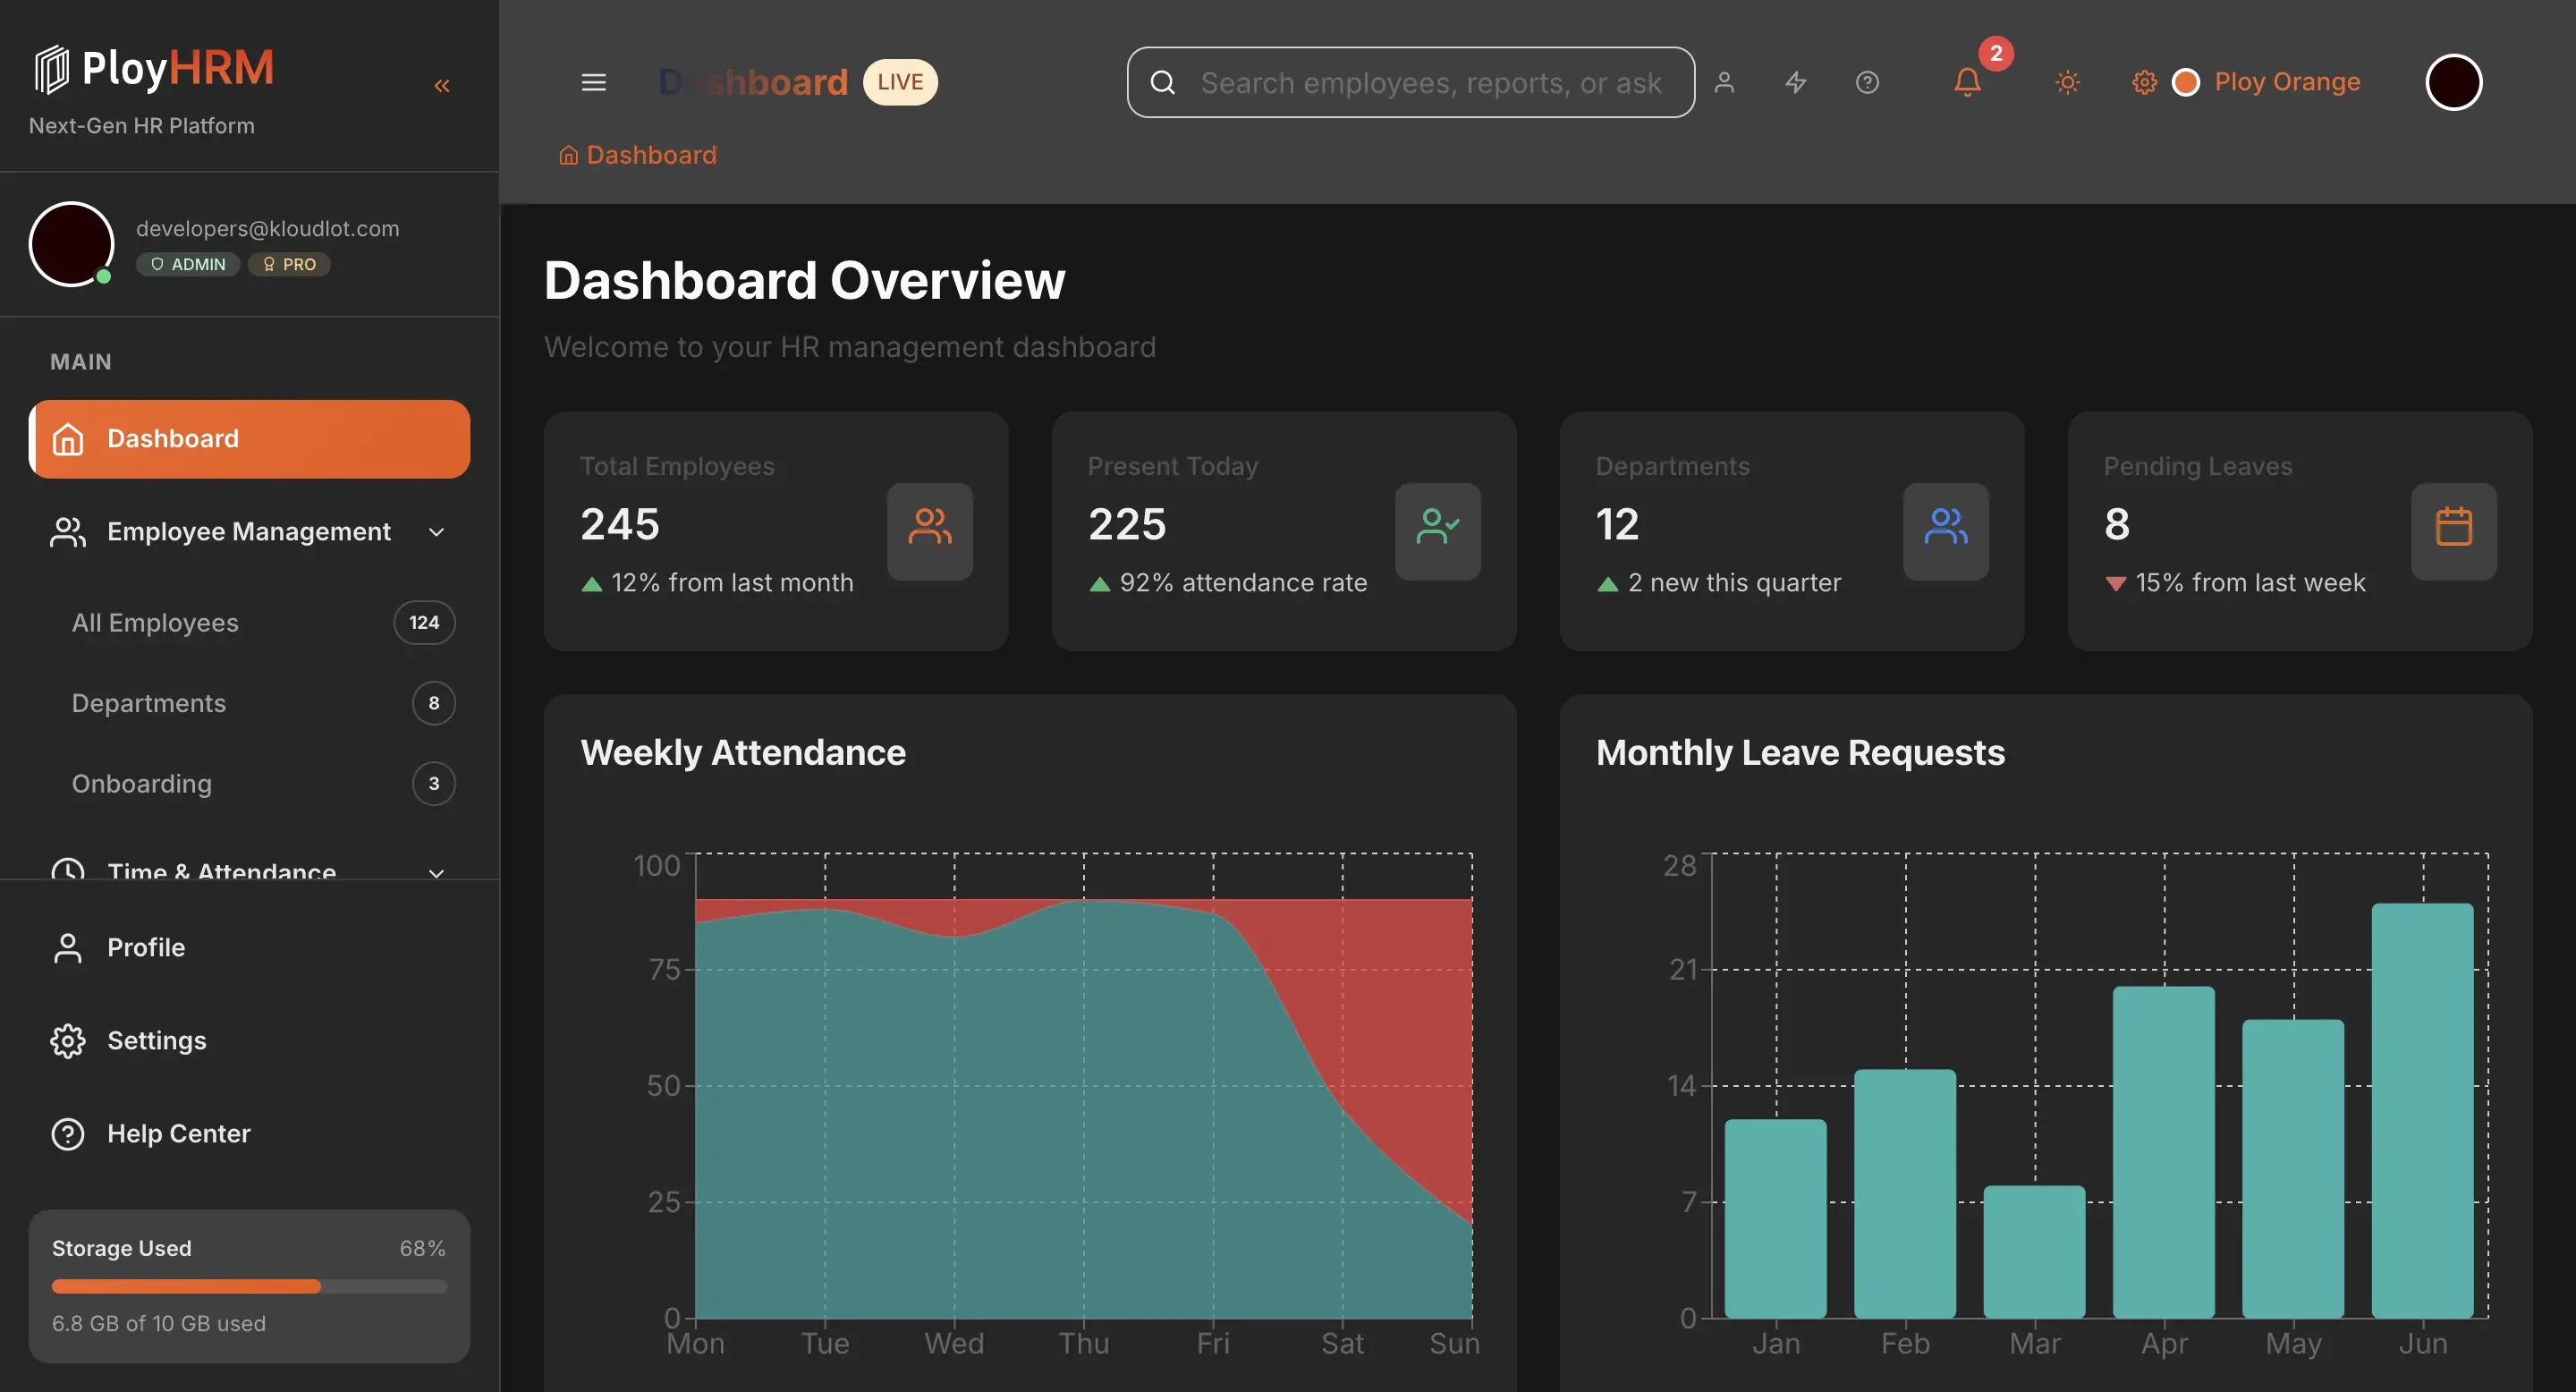
Task: Click the PloyHRM logo icon
Action: [x=54, y=66]
